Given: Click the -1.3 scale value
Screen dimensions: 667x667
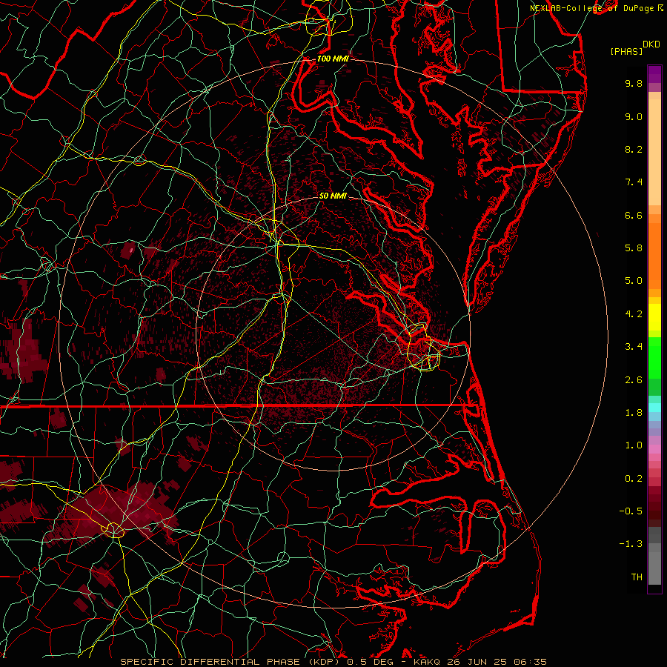Looking at the screenshot, I should (x=631, y=544).
